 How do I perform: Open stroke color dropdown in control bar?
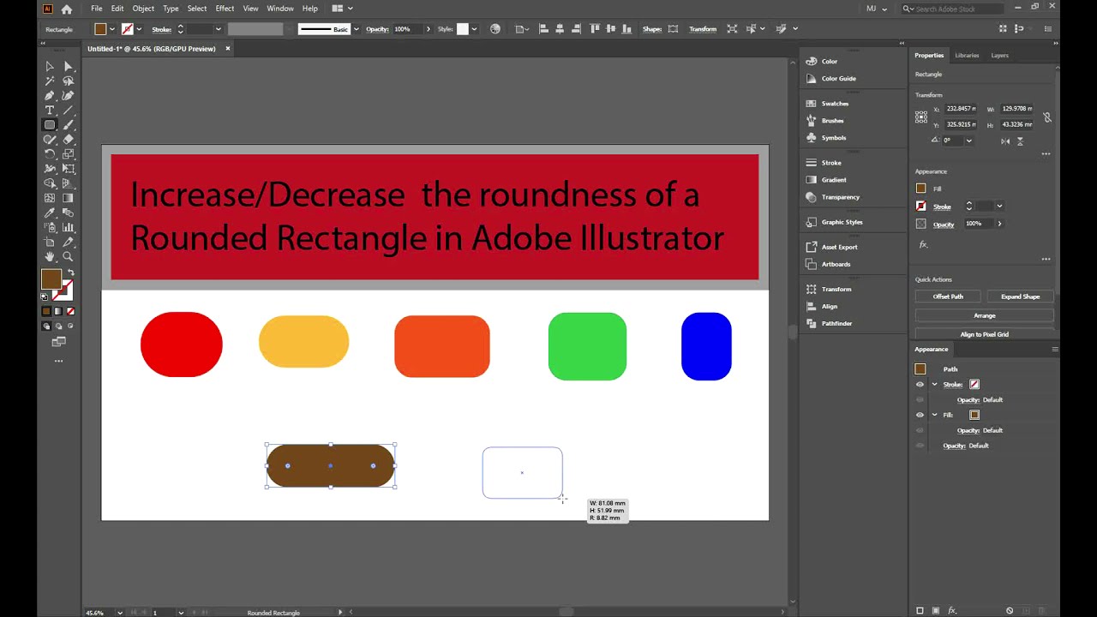point(140,29)
